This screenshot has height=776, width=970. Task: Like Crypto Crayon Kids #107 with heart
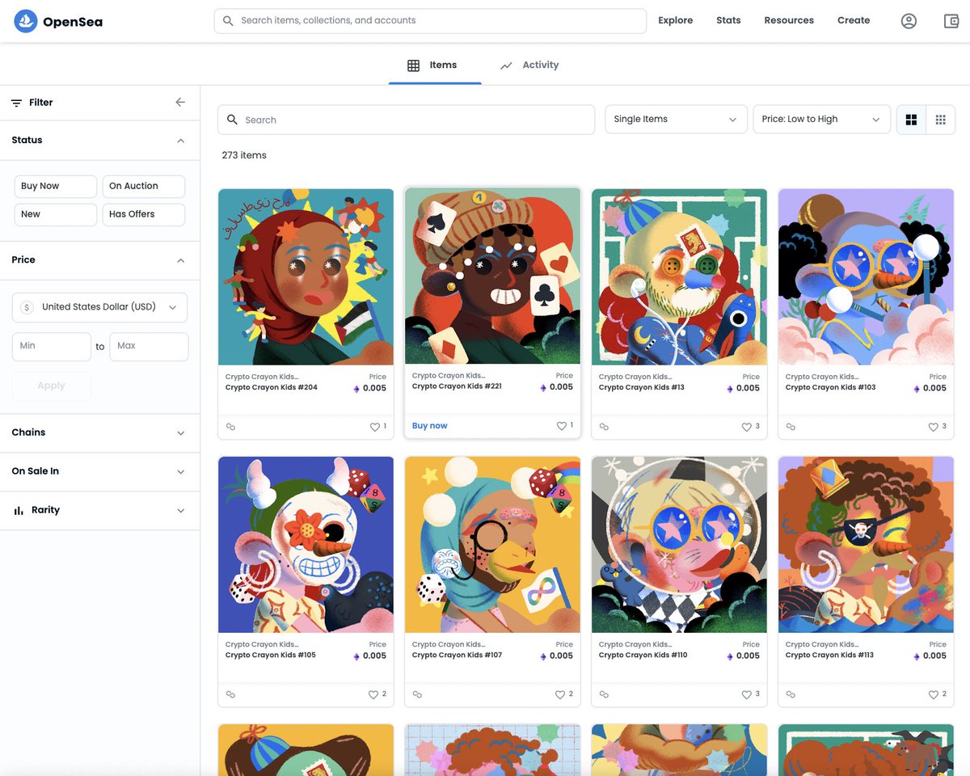(560, 694)
